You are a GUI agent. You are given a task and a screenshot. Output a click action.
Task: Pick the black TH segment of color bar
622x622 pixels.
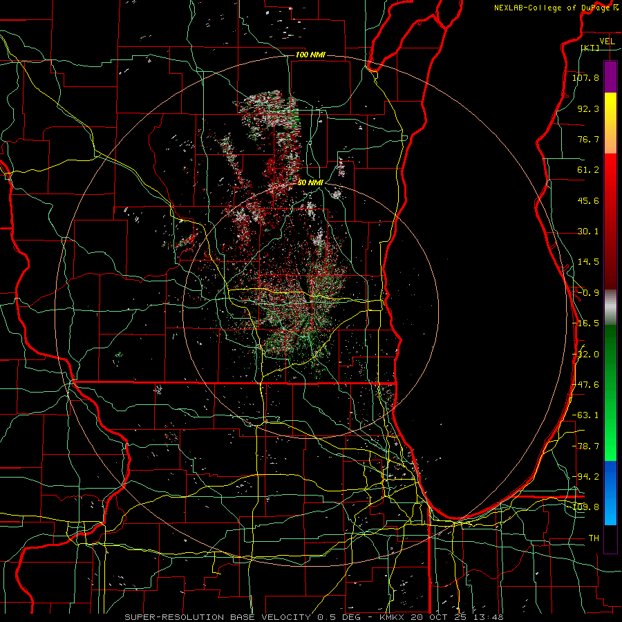(610, 538)
